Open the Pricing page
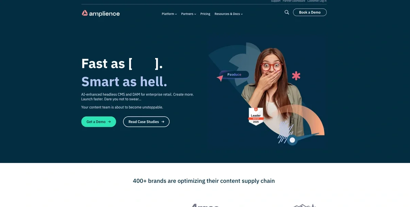Viewport: 410px width, 207px height. click(205, 14)
